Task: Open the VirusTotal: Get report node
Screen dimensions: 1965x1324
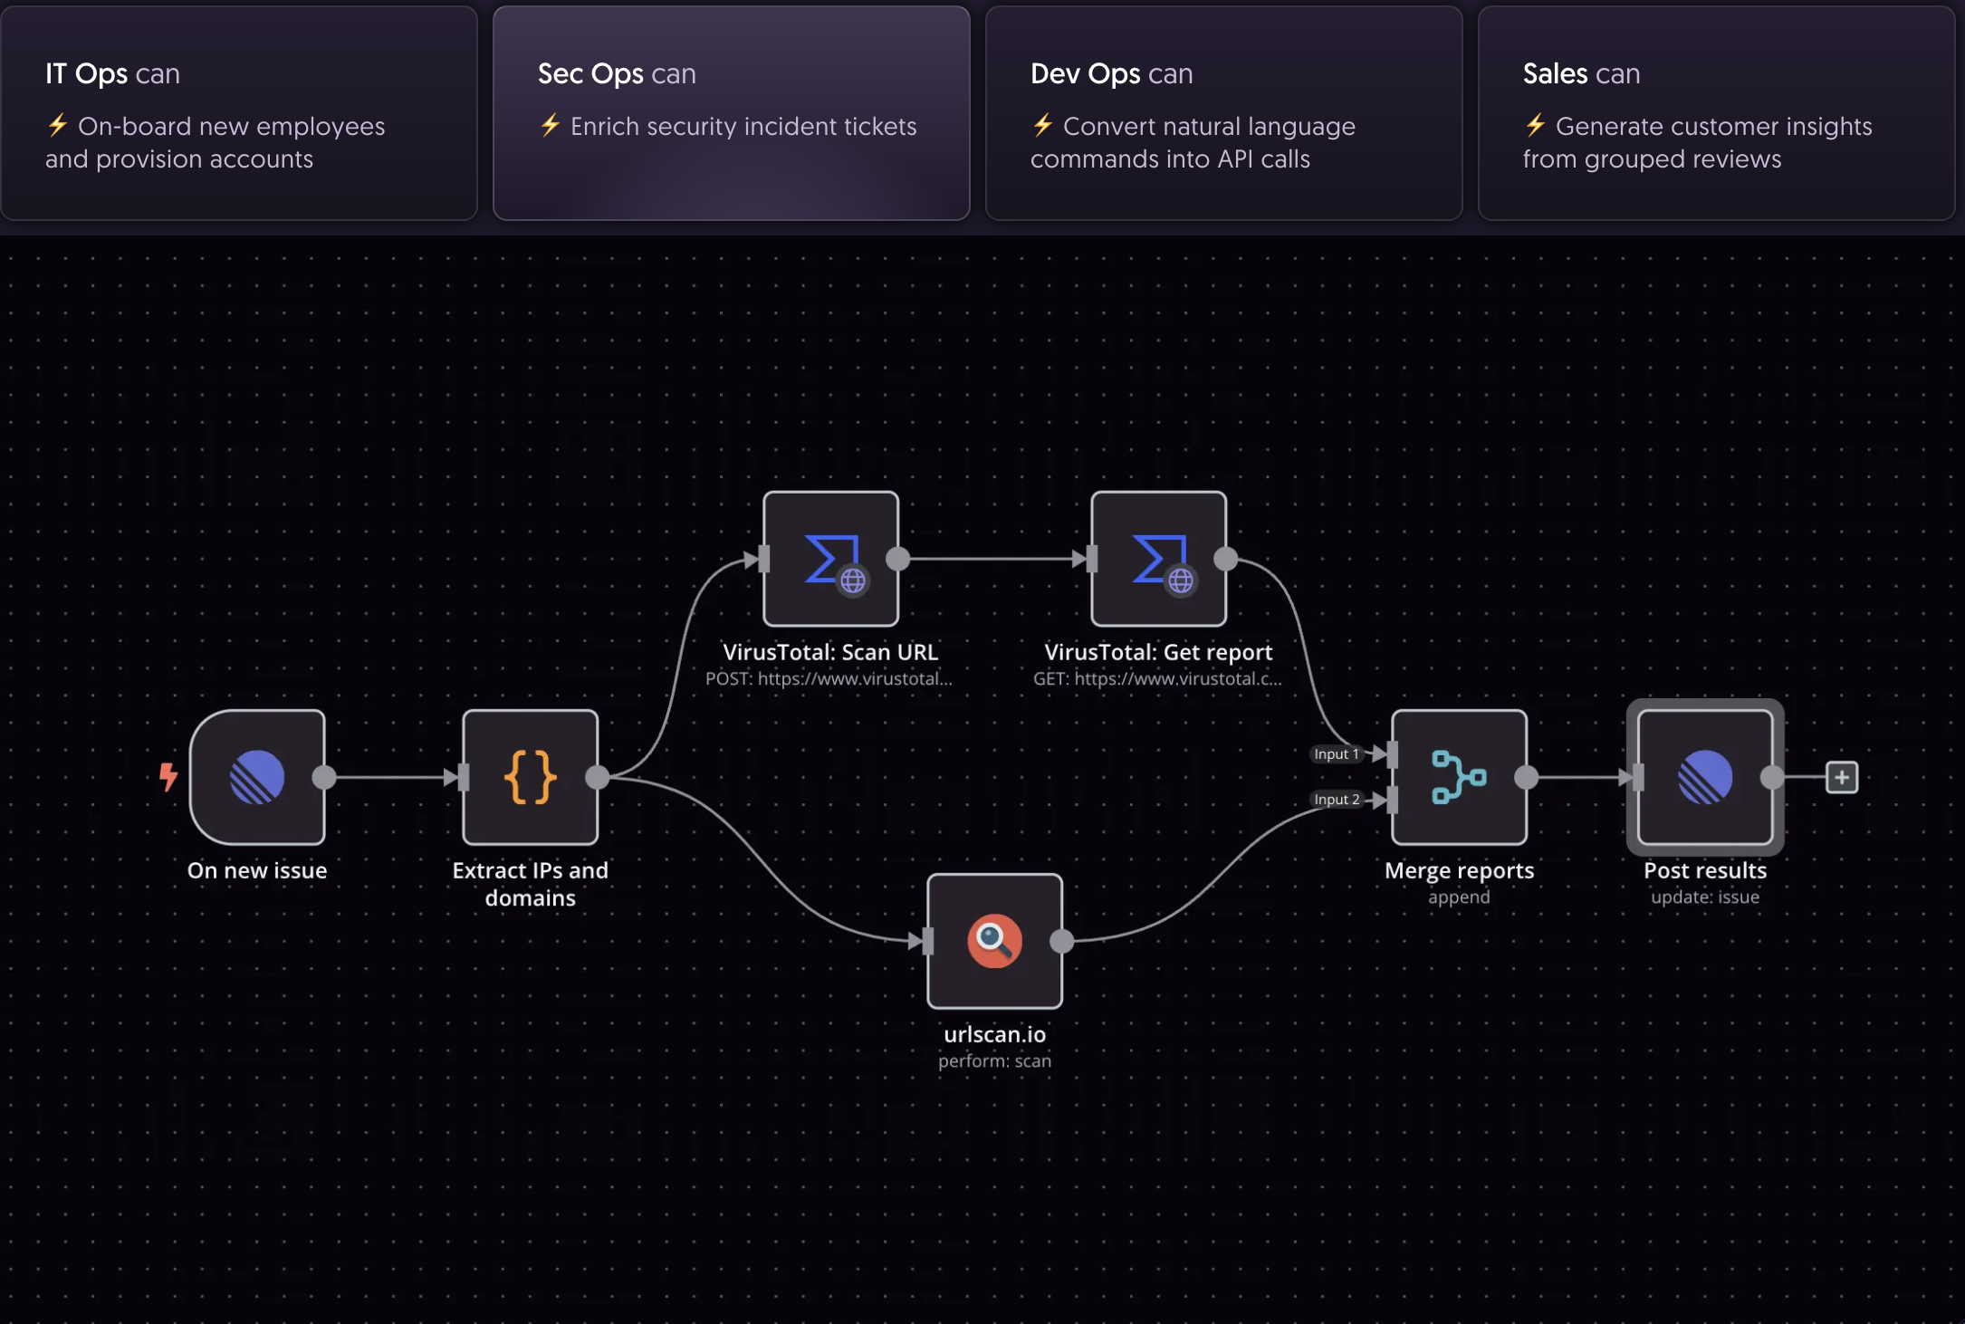Action: pos(1159,559)
